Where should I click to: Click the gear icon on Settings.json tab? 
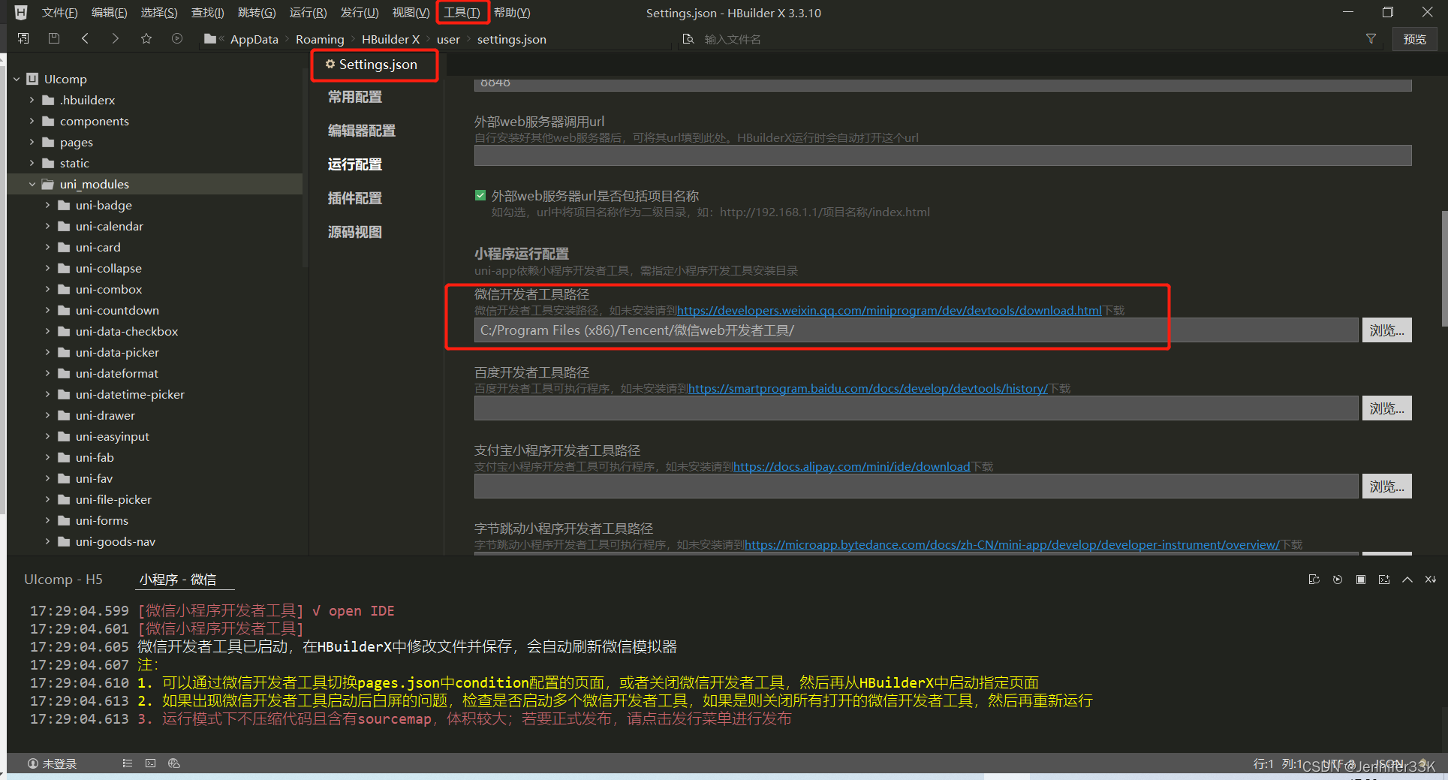330,65
